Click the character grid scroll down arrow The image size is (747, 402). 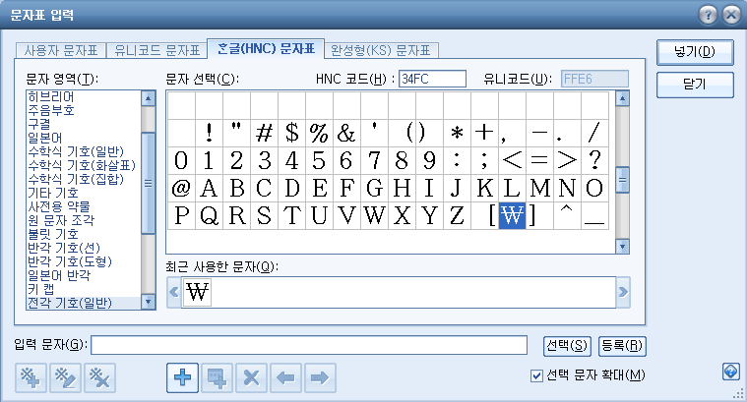click(x=622, y=247)
